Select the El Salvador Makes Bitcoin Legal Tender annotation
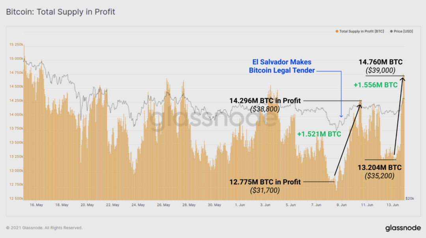426x238 pixels. click(281, 66)
